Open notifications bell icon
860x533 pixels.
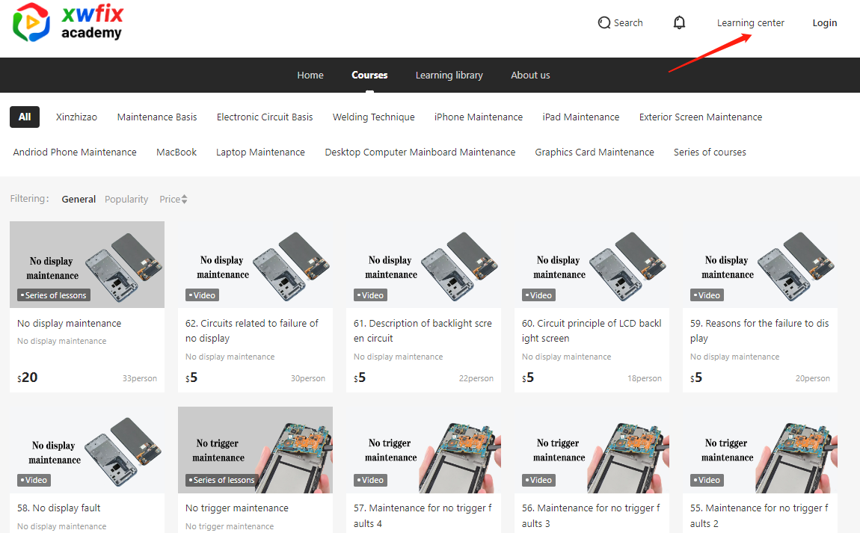point(679,22)
